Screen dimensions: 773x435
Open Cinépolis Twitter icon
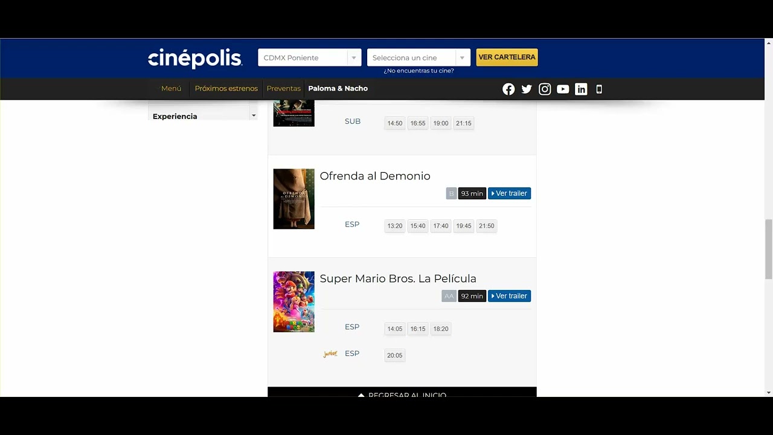pyautogui.click(x=527, y=89)
